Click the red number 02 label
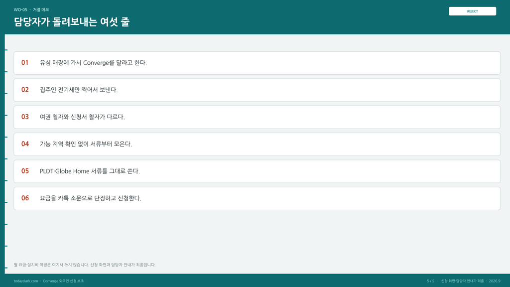This screenshot has height=287, width=510. pyautogui.click(x=25, y=90)
